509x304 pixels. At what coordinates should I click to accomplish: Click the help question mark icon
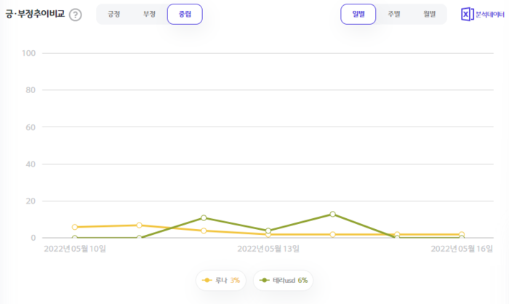(x=75, y=15)
